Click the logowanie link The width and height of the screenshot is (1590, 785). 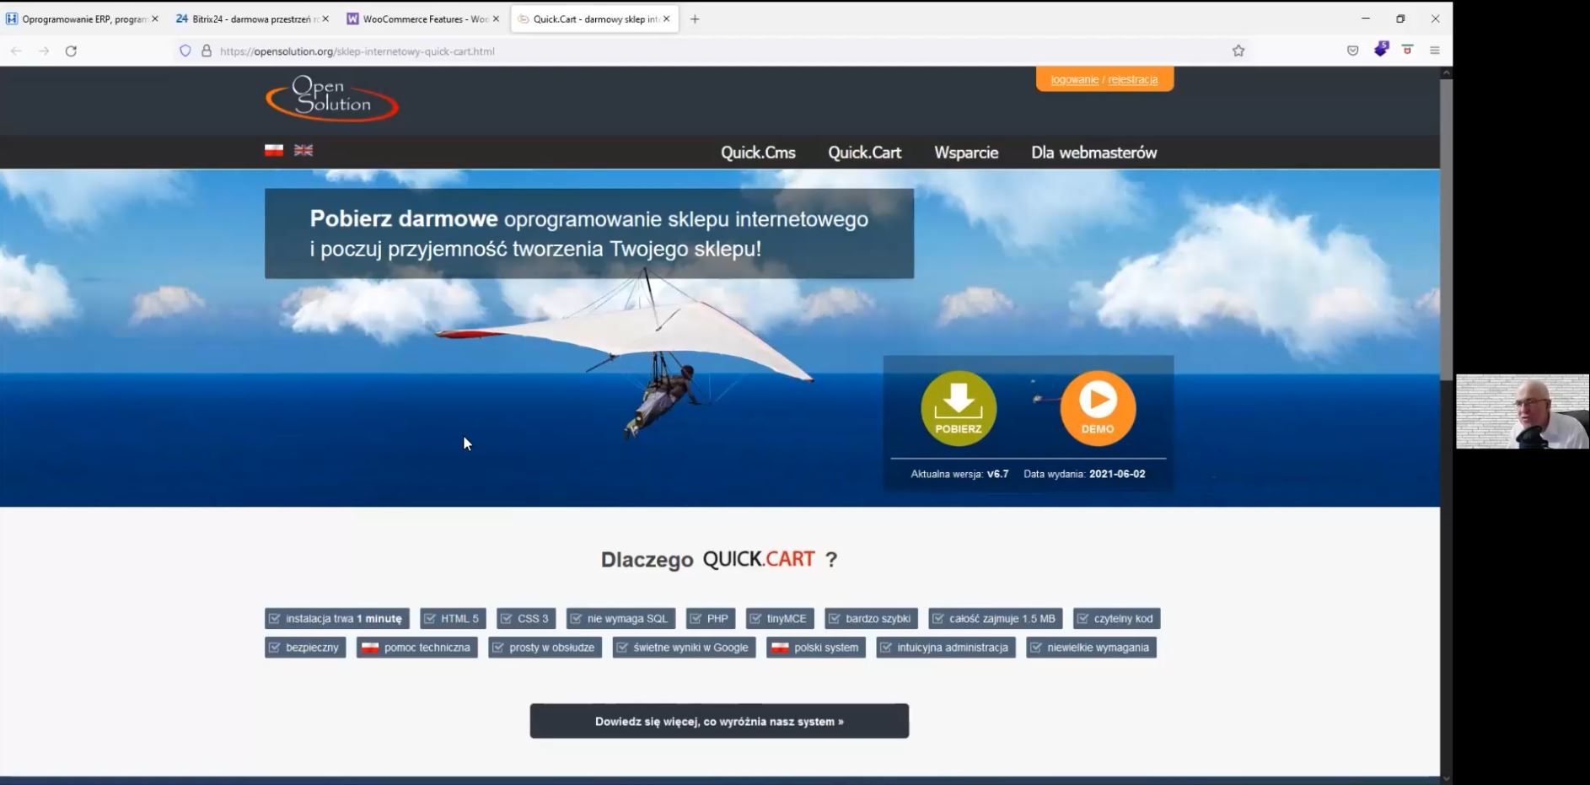pos(1074,79)
